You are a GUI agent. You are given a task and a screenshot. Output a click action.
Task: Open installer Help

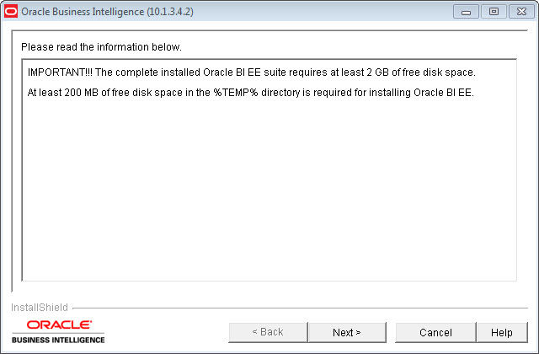tap(502, 332)
